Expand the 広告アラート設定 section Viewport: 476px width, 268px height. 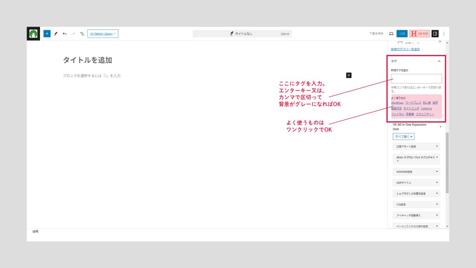416,147
